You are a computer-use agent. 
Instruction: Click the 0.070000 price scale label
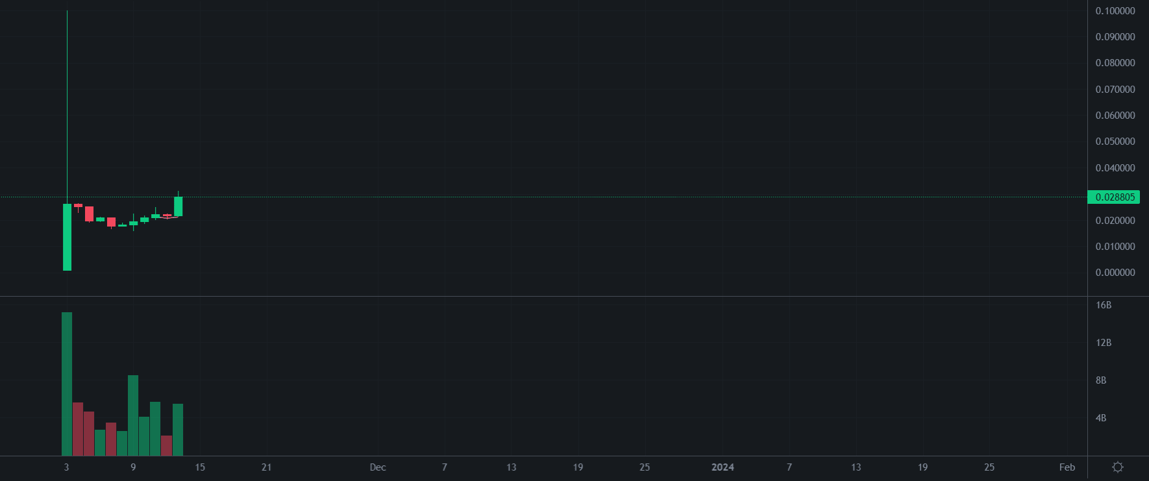1115,90
